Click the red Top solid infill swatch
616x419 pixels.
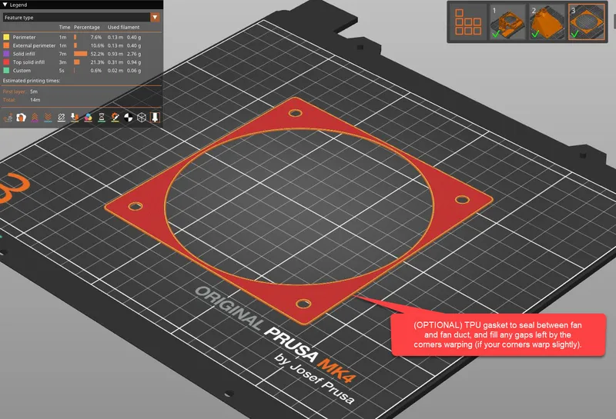(6, 62)
